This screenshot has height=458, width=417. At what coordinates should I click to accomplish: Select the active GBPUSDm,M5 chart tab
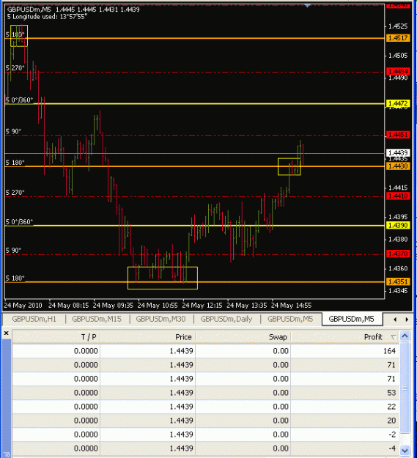[x=351, y=319]
